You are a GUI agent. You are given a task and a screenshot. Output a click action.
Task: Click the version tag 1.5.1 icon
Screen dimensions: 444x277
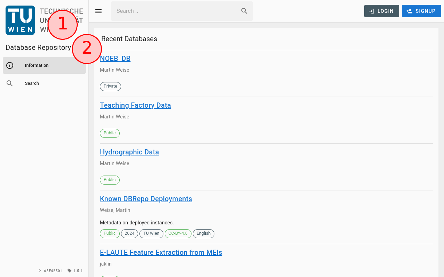coord(69,271)
